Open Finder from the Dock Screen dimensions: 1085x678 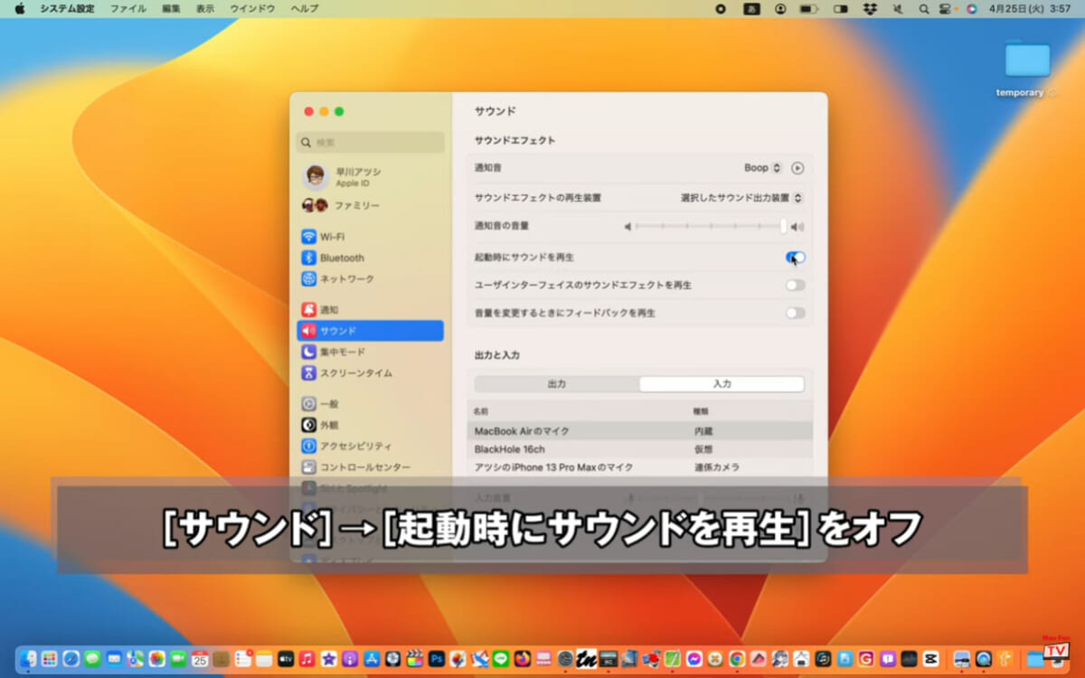pos(29,659)
